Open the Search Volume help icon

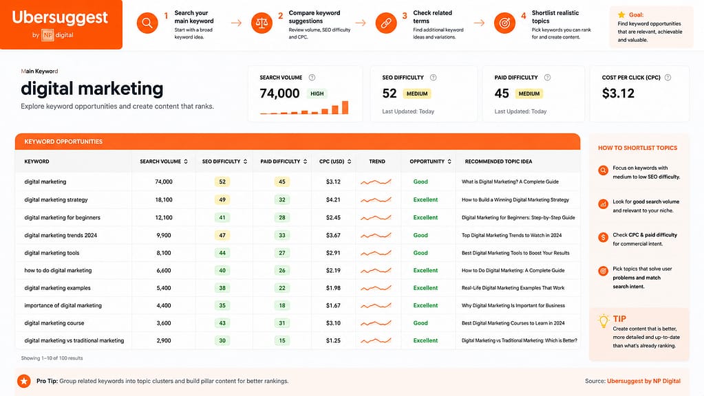click(312, 78)
